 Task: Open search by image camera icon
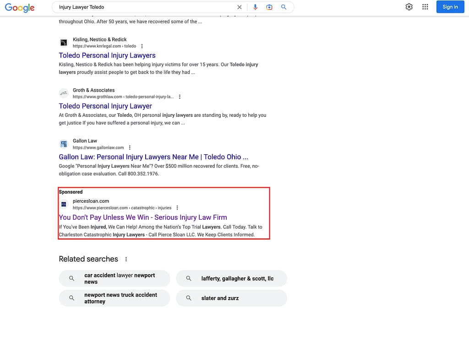tap(269, 7)
